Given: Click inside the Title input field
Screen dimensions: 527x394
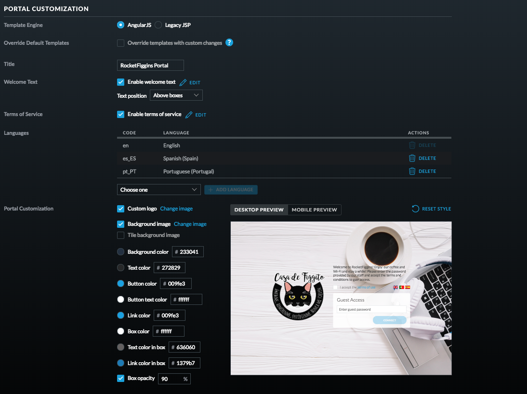Looking at the screenshot, I should click(150, 65).
